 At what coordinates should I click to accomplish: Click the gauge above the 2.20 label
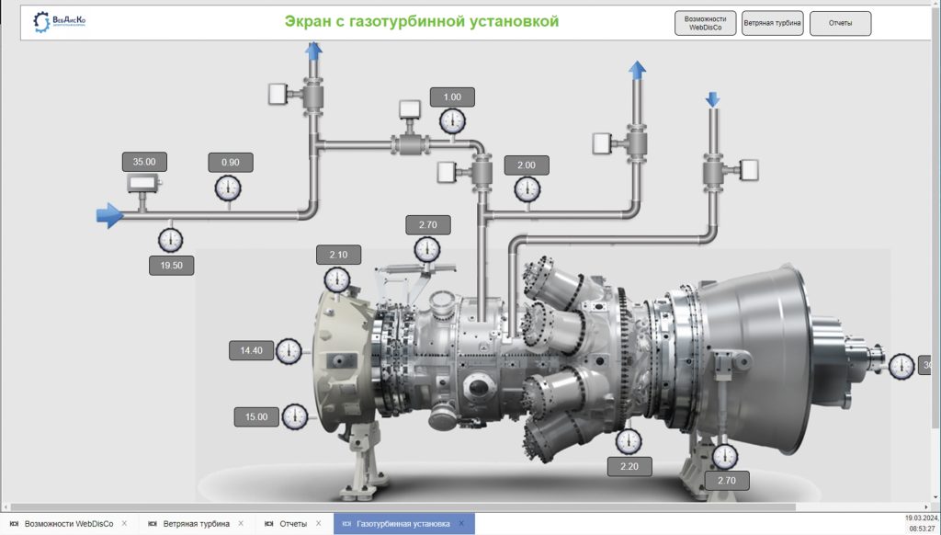[x=629, y=442]
